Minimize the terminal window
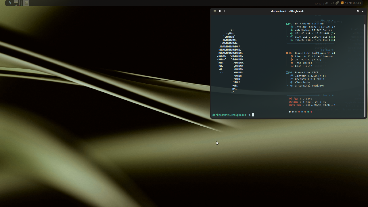Screen dimensions: 368x207 353,11
